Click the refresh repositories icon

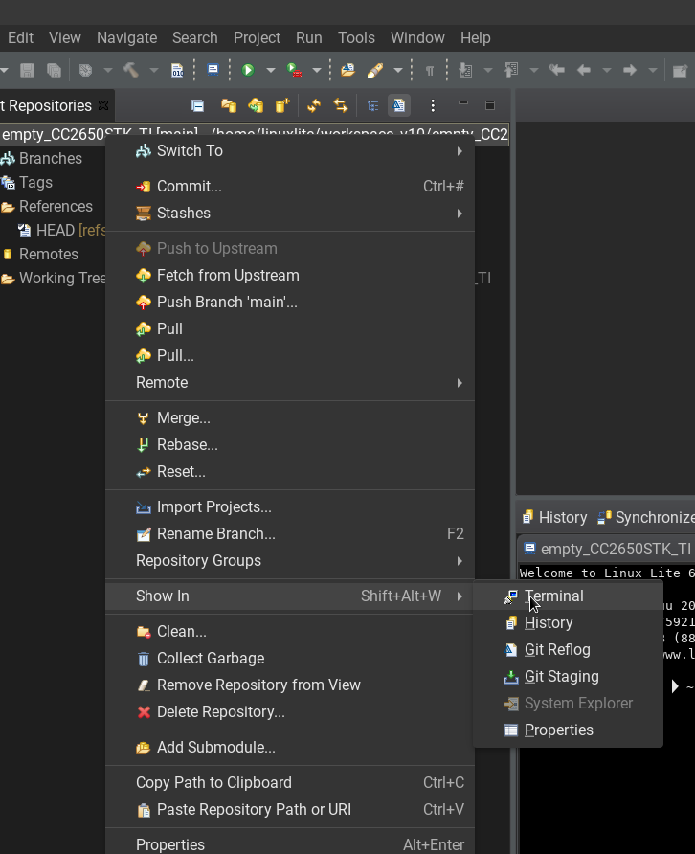(314, 105)
